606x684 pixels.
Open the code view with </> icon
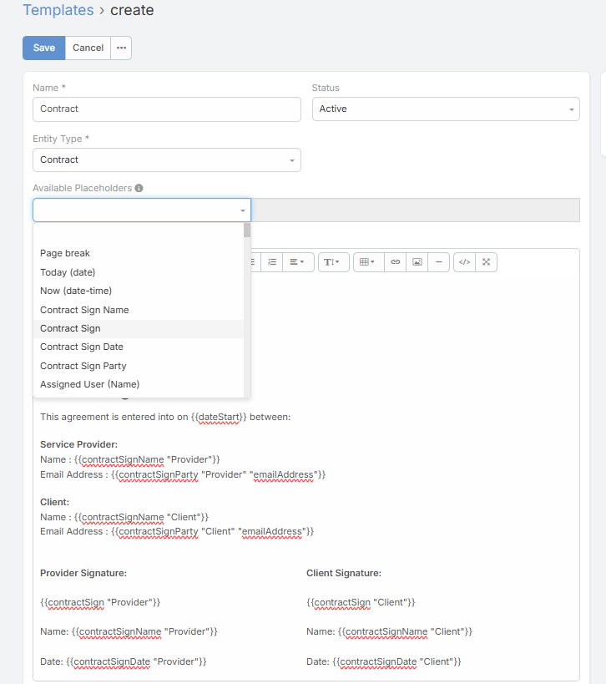[x=464, y=261]
